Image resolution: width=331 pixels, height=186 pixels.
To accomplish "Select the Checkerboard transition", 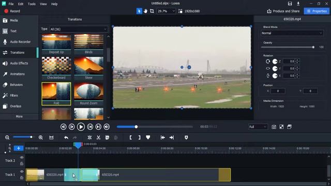I will click(56, 68).
